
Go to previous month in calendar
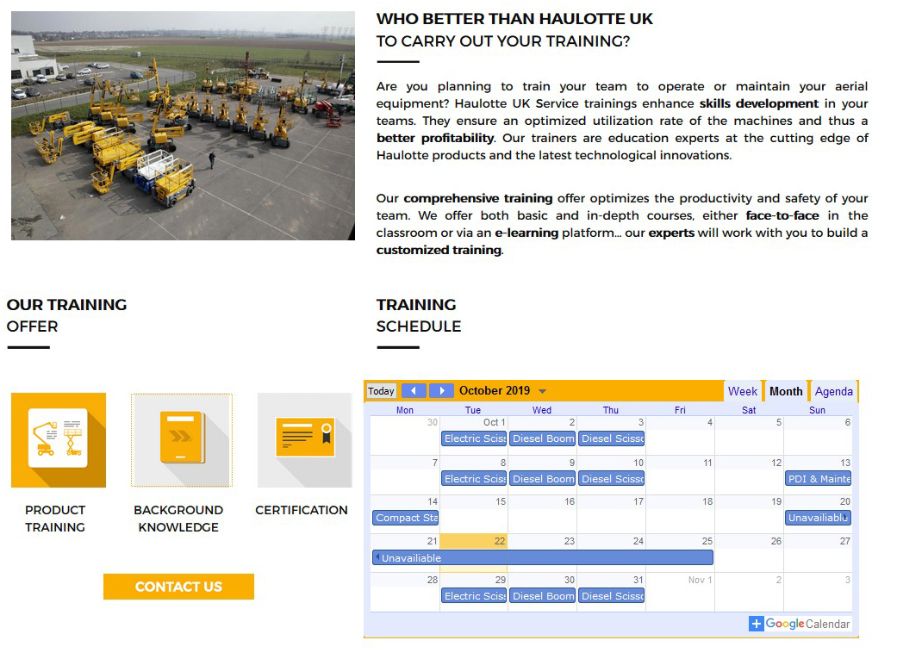(x=414, y=391)
